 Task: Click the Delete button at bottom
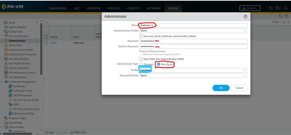coord(62,132)
